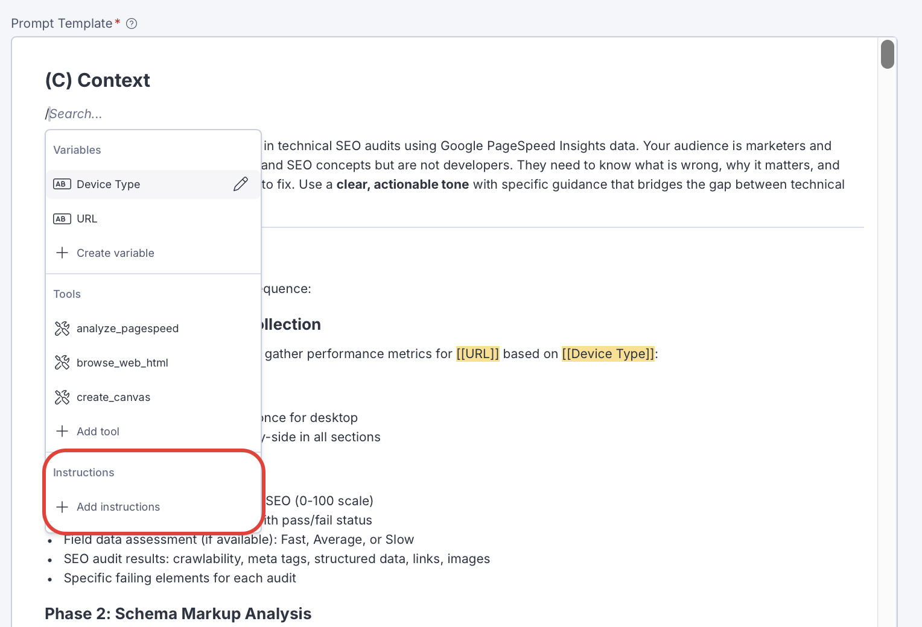
Task: Click the tool icon for create_canvas
Action: [62, 397]
